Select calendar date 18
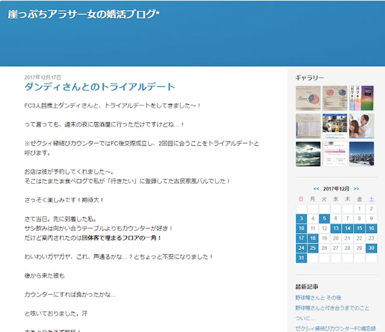 coord(313,238)
